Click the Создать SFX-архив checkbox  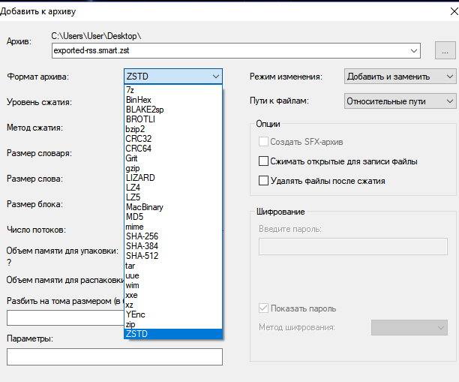(263, 142)
